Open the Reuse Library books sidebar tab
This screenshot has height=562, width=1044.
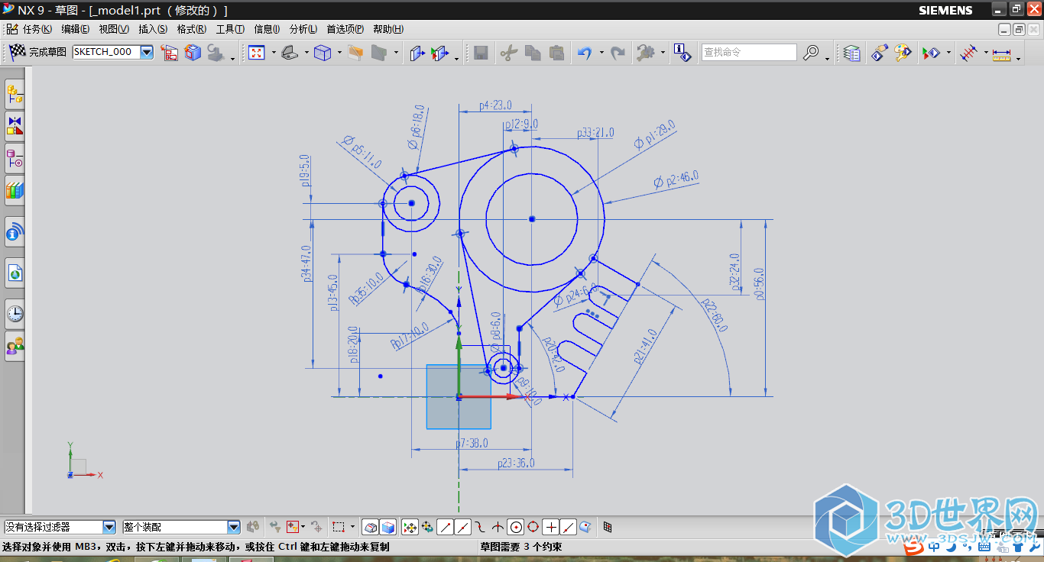tap(15, 191)
